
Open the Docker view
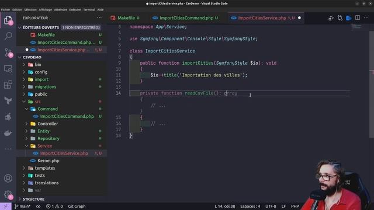(8, 133)
